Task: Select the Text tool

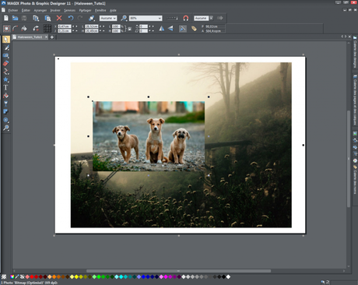Action: pos(6,88)
